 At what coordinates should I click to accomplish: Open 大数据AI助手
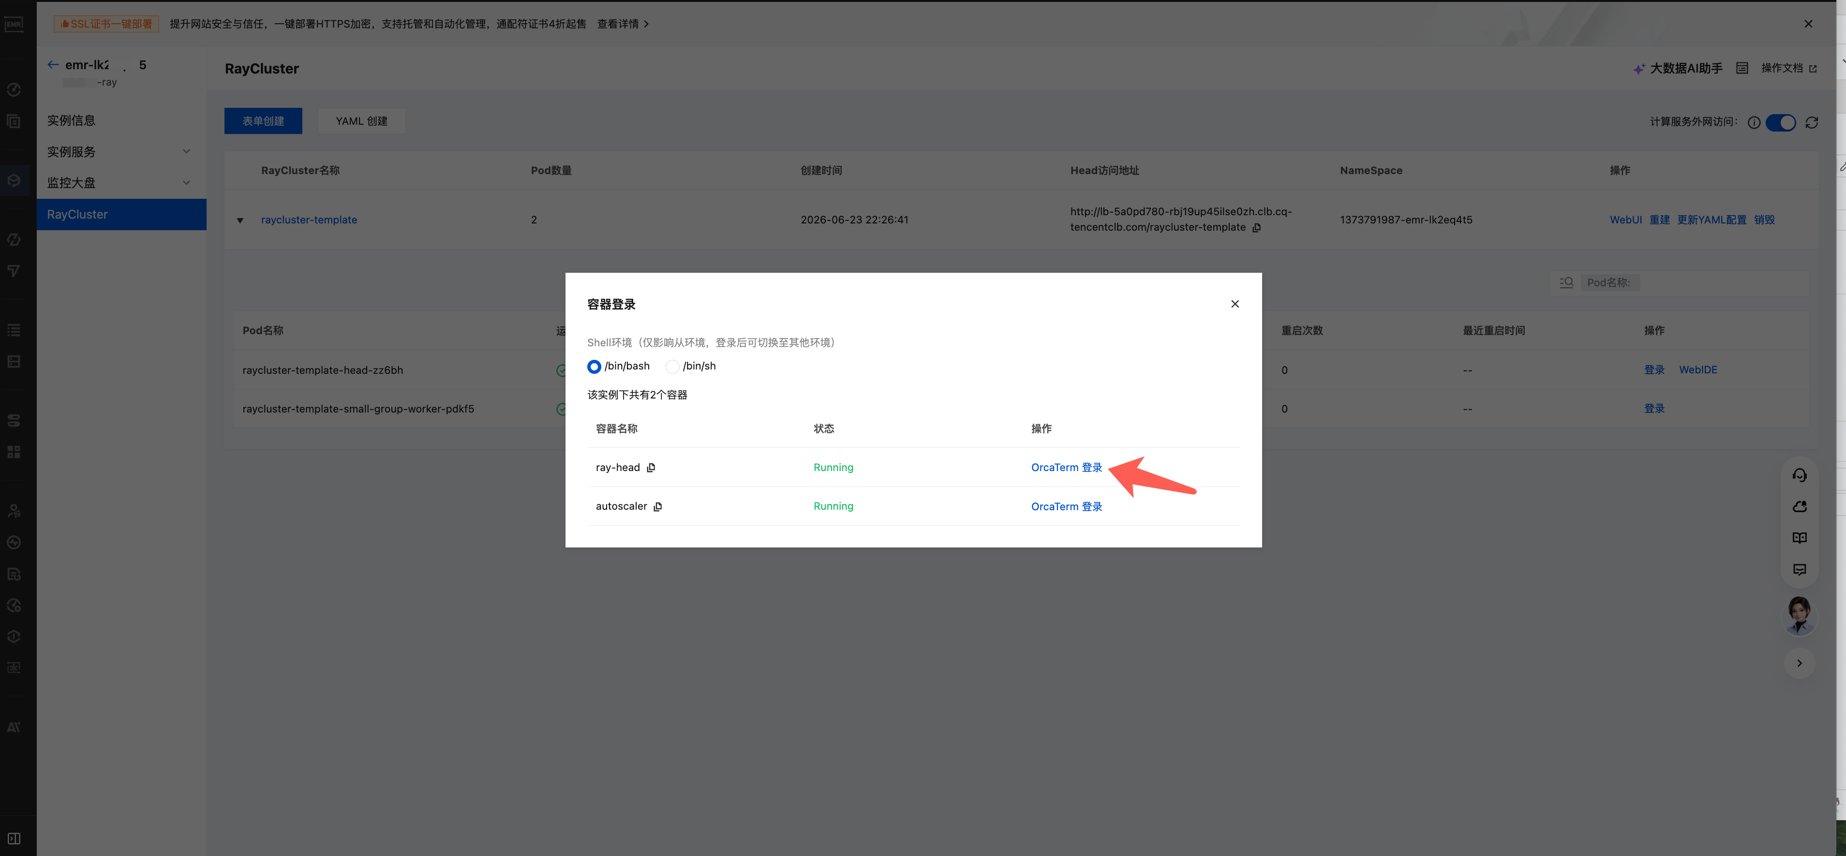(1678, 68)
